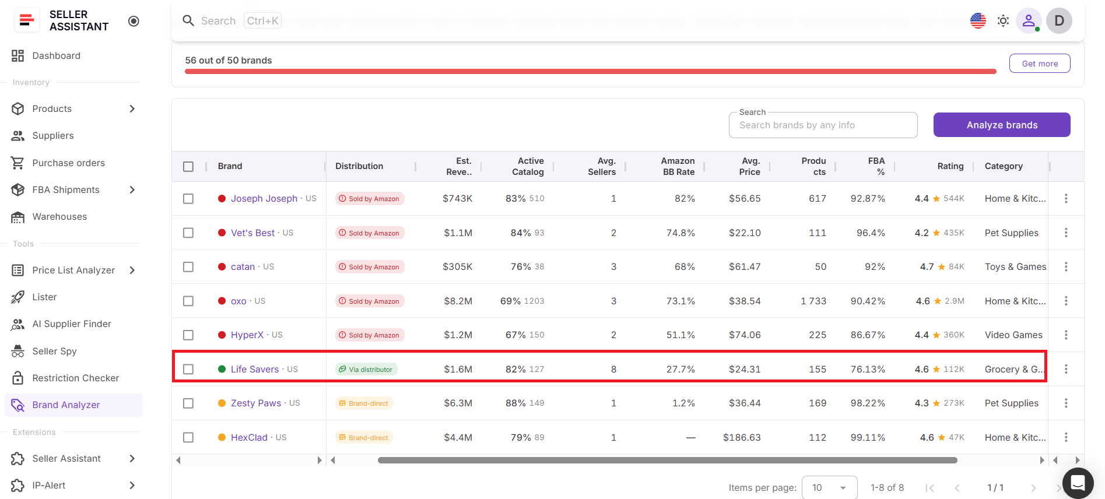The height and width of the screenshot is (499, 1105).
Task: Check the Zesty Paws row checkbox
Action: pos(188,403)
